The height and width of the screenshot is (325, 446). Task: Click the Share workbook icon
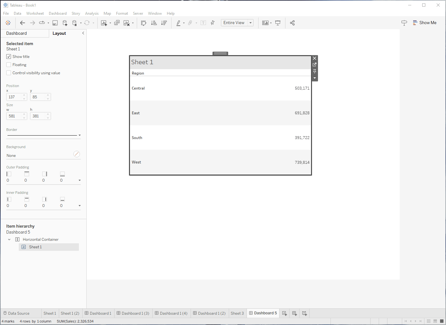tap(292, 23)
